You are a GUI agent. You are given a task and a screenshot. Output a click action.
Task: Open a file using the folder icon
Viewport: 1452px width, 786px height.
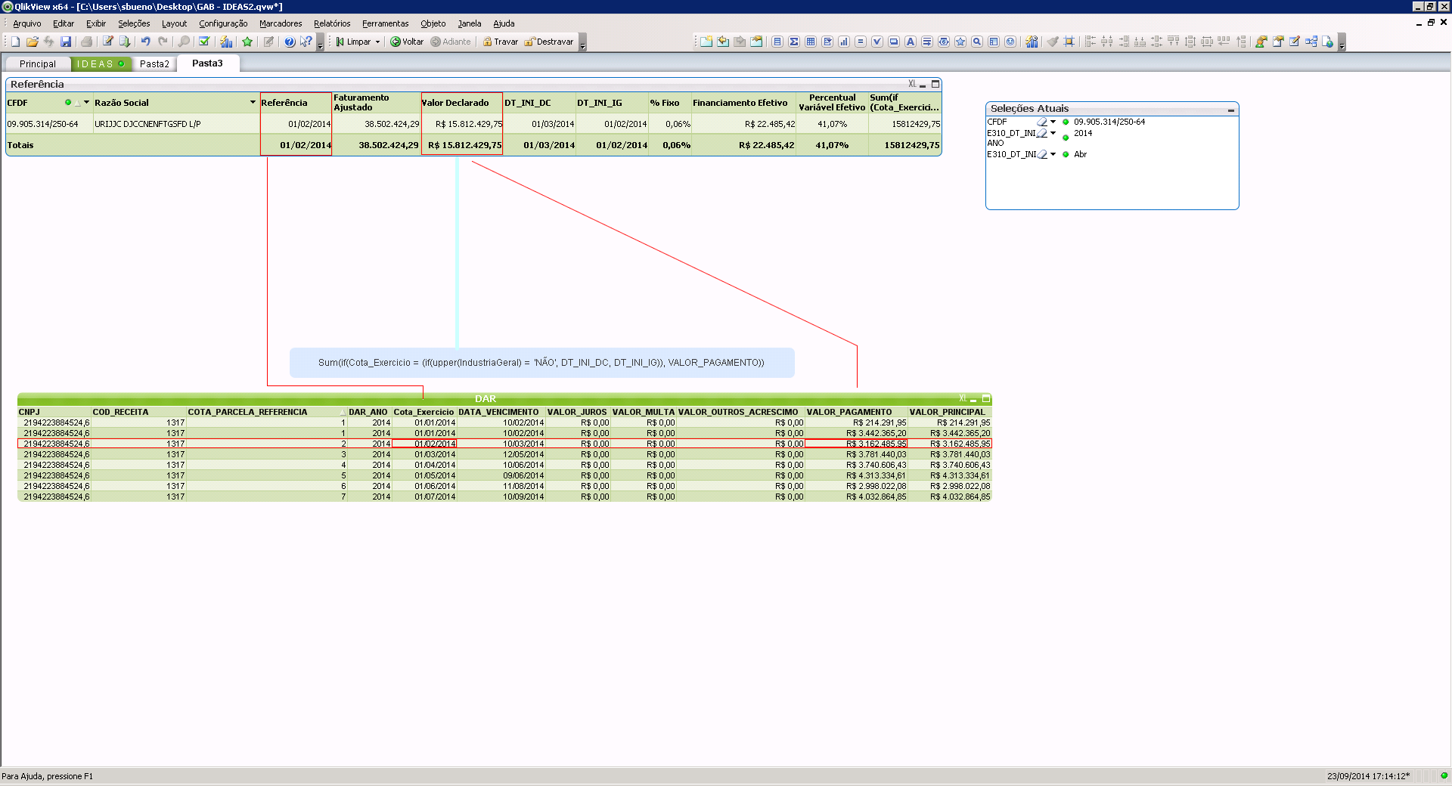click(x=32, y=42)
